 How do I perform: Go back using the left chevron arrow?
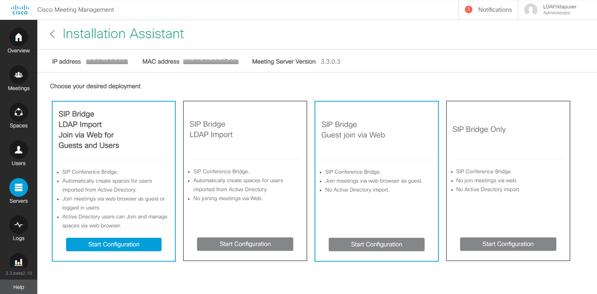tap(53, 34)
